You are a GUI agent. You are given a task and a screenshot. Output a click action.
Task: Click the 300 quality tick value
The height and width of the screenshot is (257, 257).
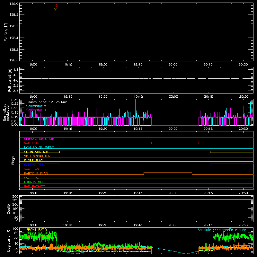[x=15, y=197]
